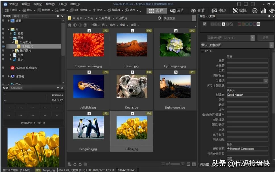Switch to 管理 (Manage) mode
This screenshot has height=172, width=275.
[x=157, y=11]
